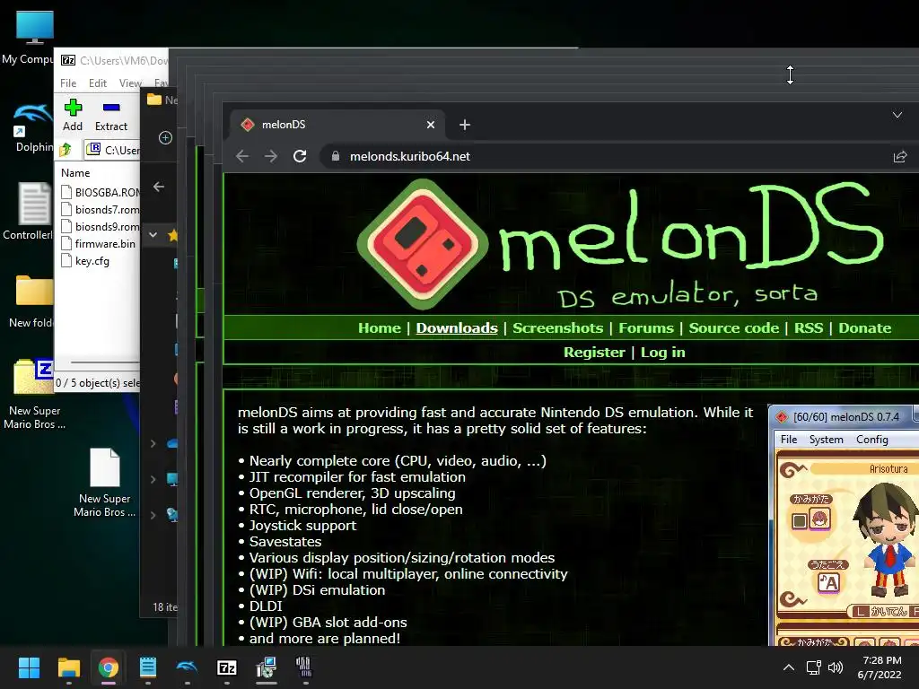Open Dolphin emulator from taskbar
Image resolution: width=919 pixels, height=689 pixels.
187,667
